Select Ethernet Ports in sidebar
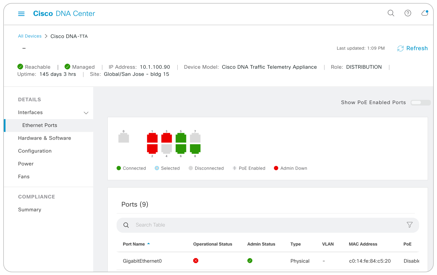The width and height of the screenshot is (437, 275). click(40, 125)
